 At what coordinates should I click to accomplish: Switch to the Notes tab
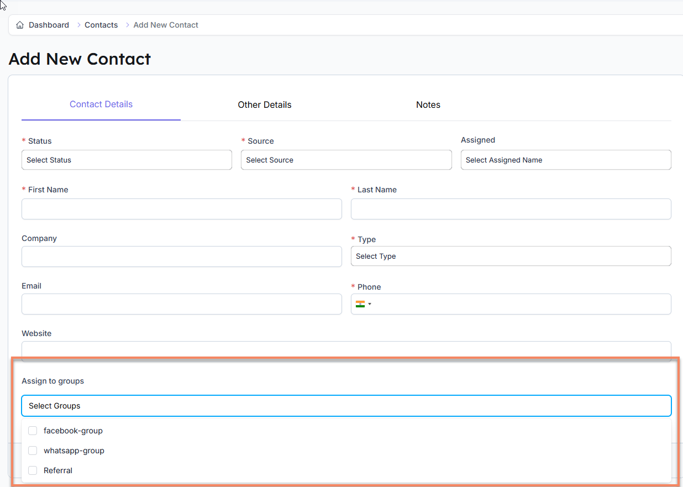coord(428,104)
